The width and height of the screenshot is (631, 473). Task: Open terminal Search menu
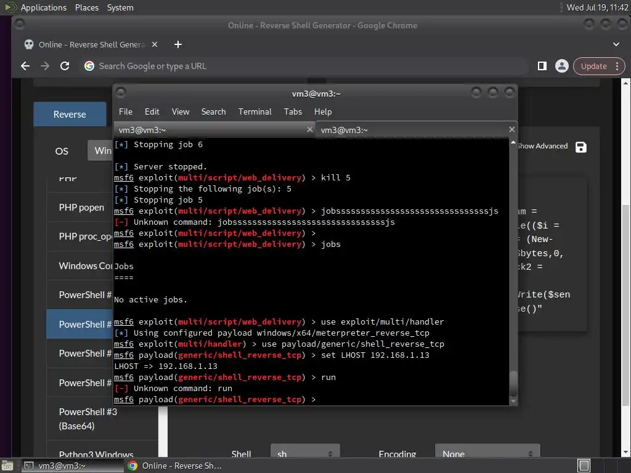(x=213, y=111)
